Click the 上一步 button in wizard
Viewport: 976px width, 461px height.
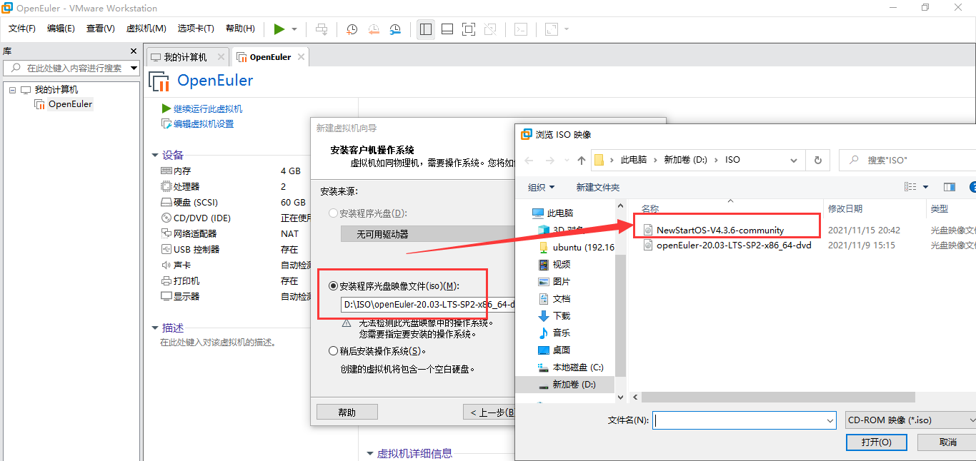click(489, 412)
